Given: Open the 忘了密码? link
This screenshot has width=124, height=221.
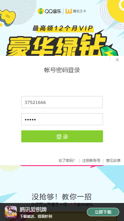Looking at the screenshot, I should 67,161.
